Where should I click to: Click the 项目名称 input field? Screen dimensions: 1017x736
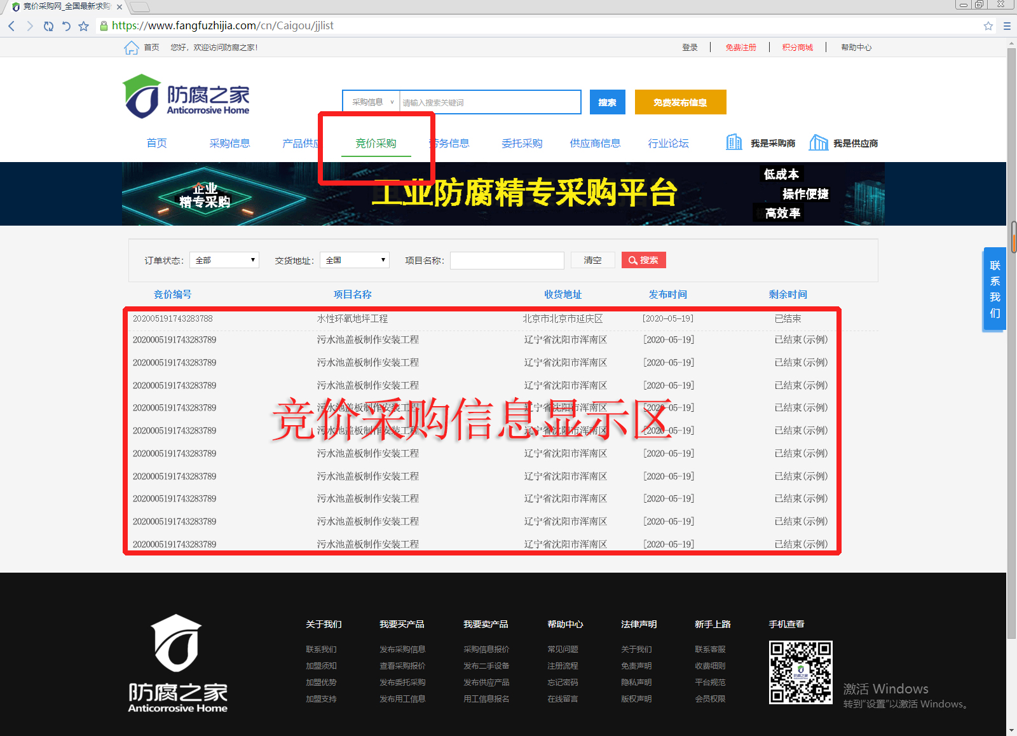(x=507, y=261)
